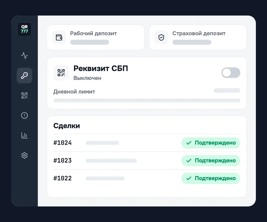Open the bar chart statistics icon
Screen dimensions: 267x222
point(24,135)
